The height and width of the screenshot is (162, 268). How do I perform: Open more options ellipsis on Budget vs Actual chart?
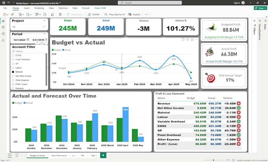197,40
